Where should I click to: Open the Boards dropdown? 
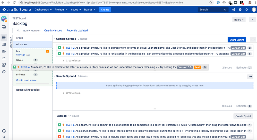90,10
